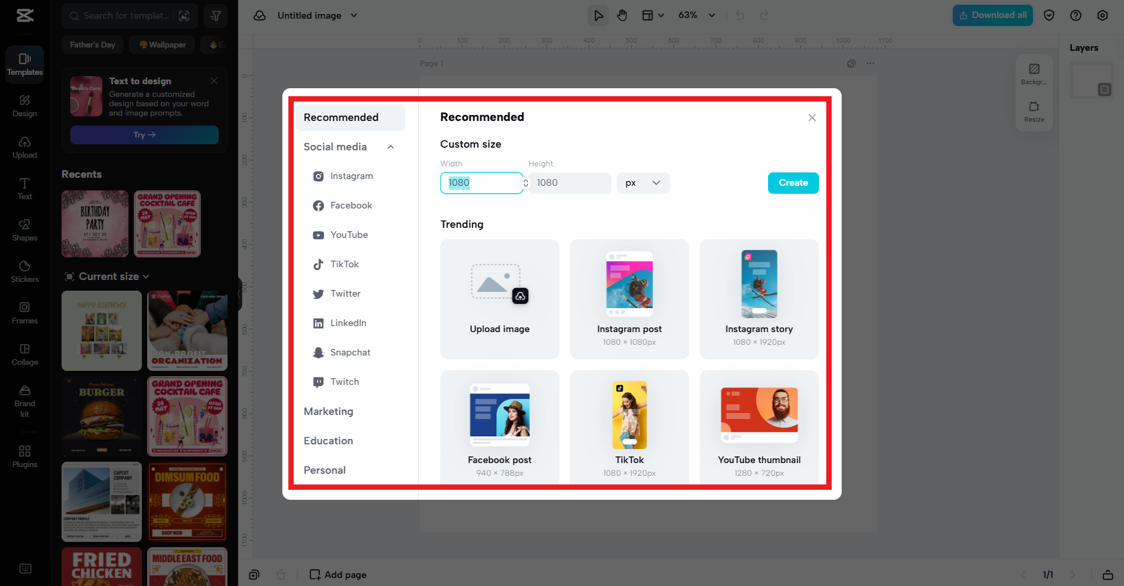Open page more options ellipsis

pos(870,63)
